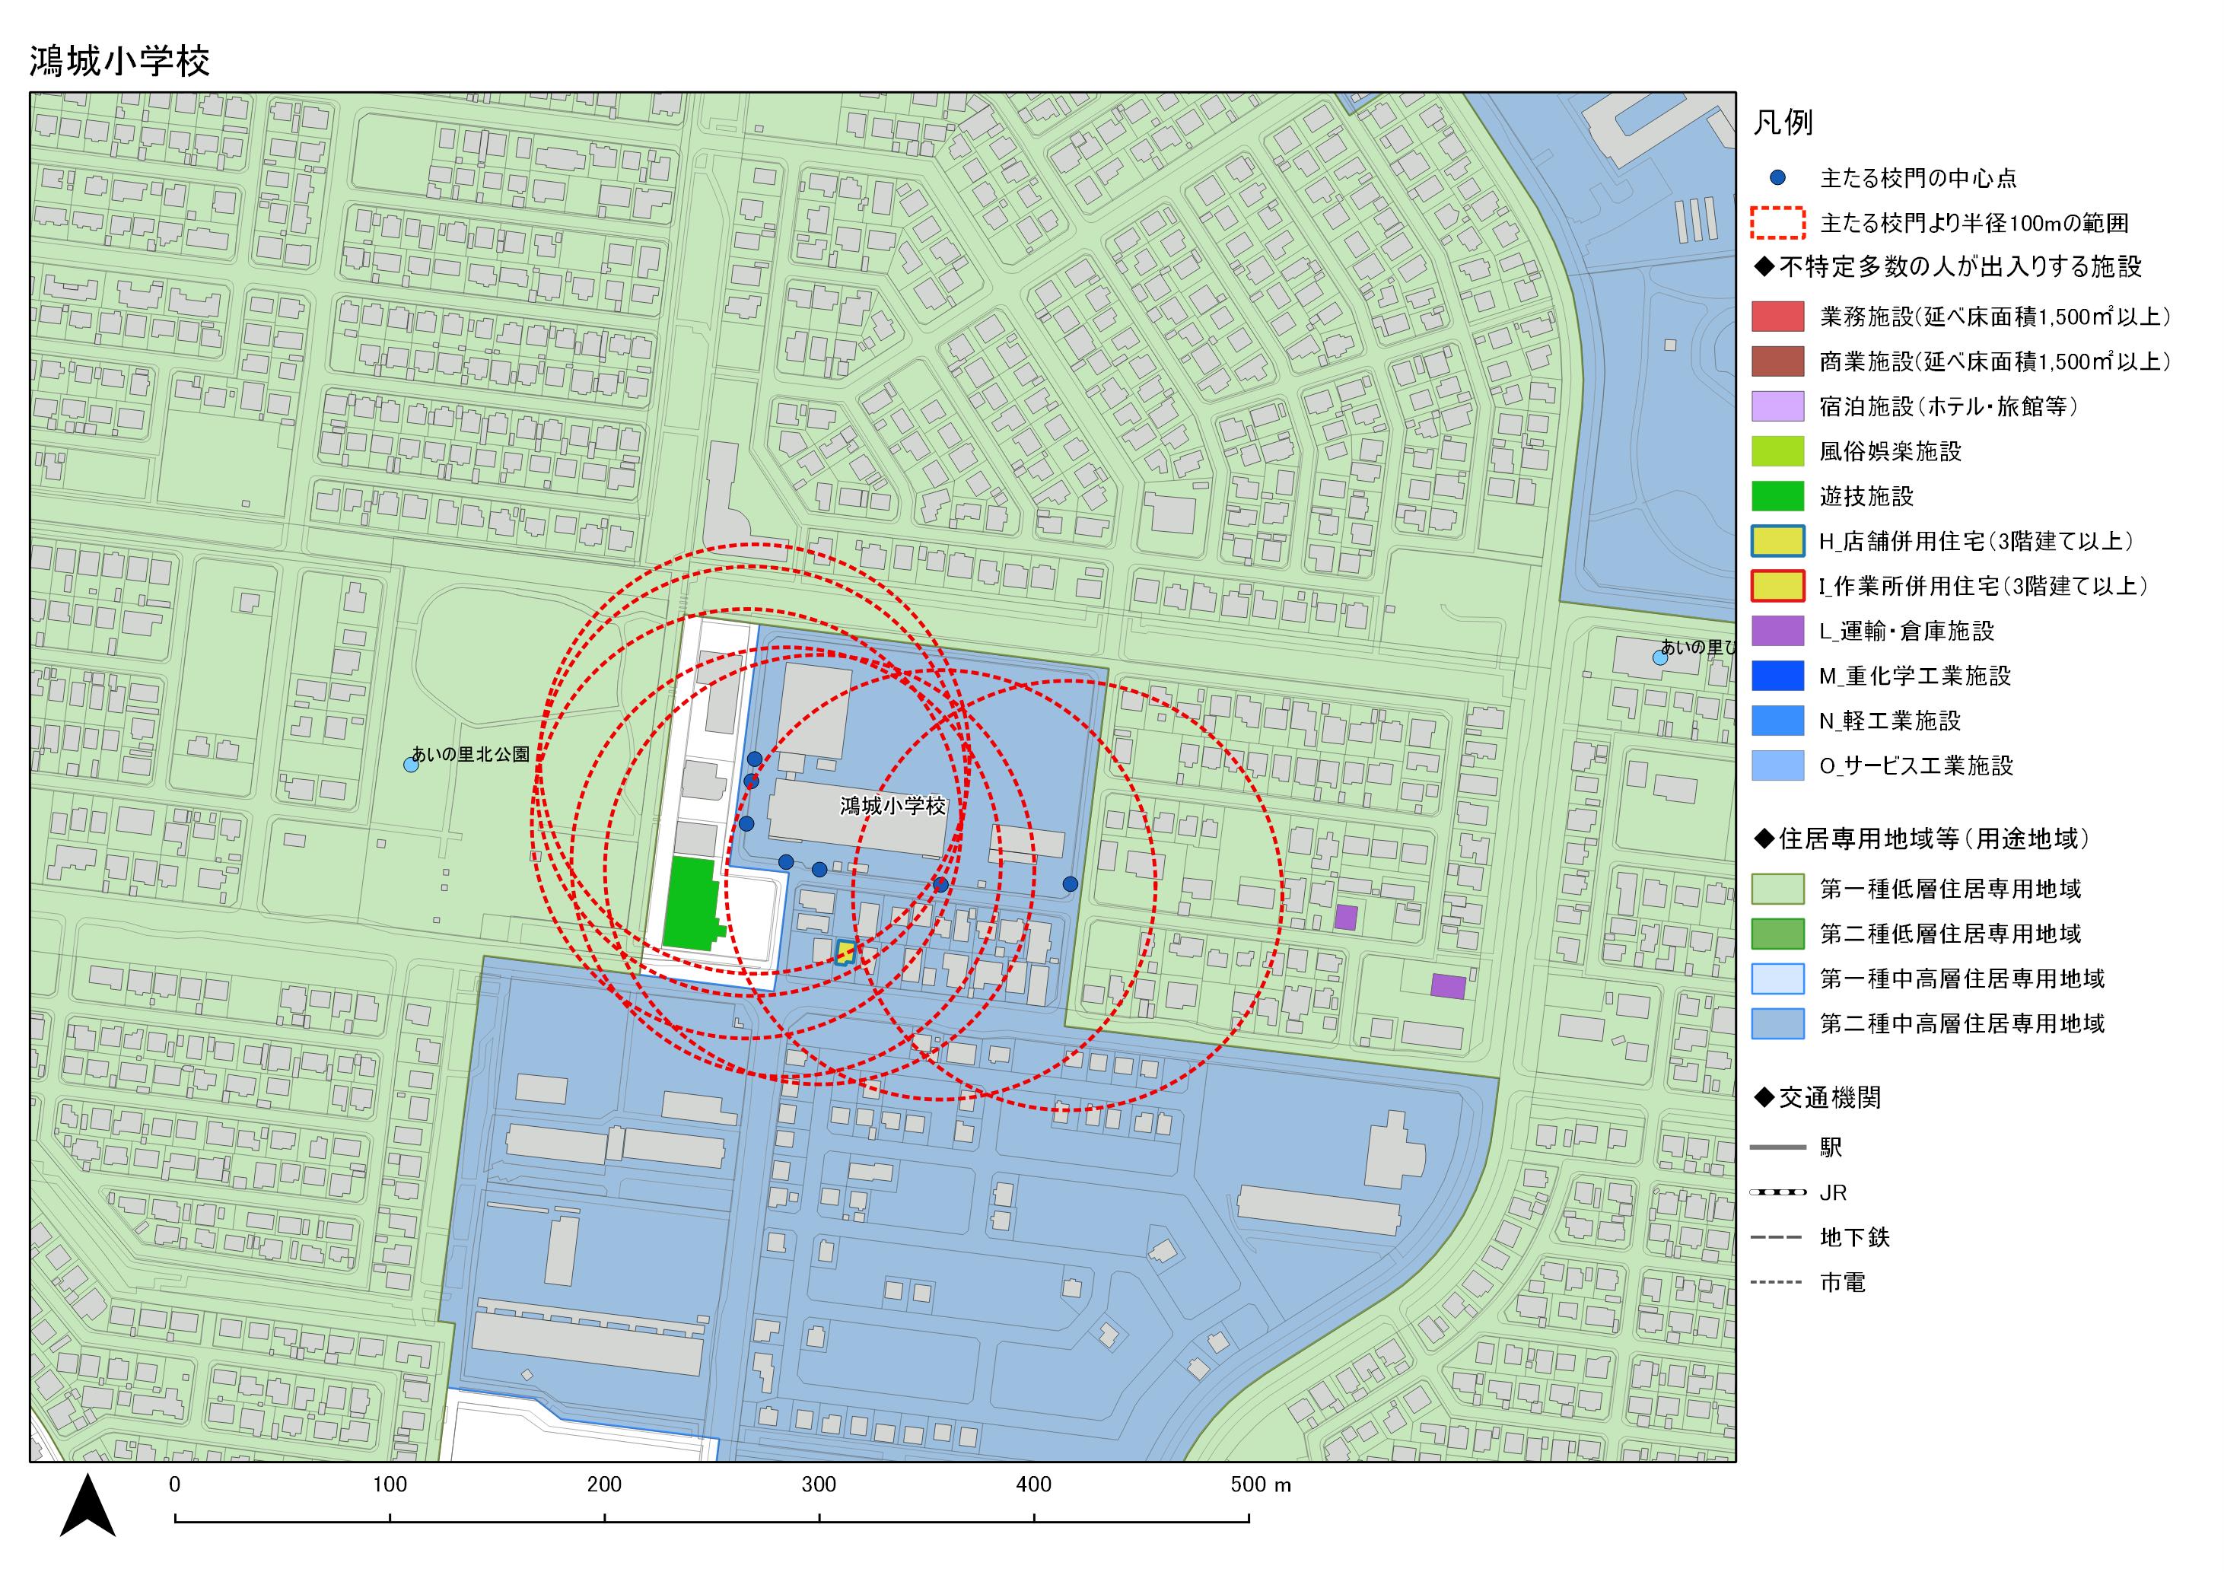Click the 鴻城小学校 label on the school building

(892, 806)
